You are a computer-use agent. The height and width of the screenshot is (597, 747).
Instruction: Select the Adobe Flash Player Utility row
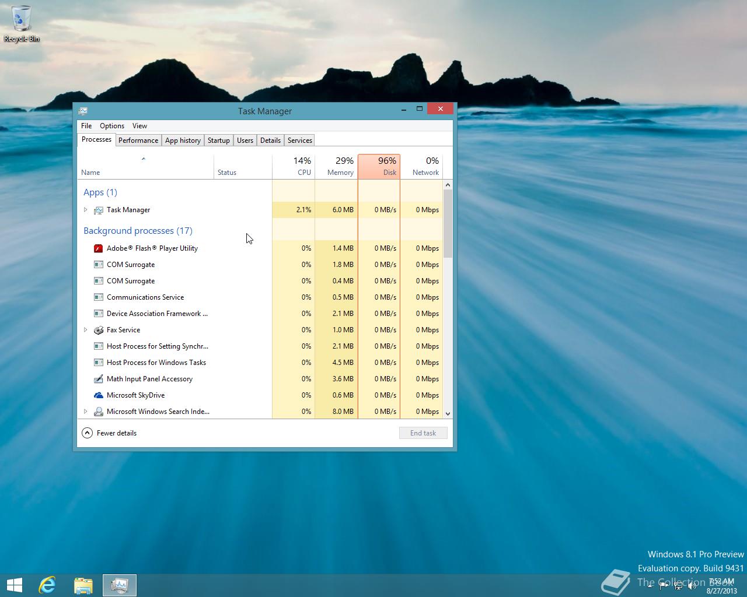260,248
